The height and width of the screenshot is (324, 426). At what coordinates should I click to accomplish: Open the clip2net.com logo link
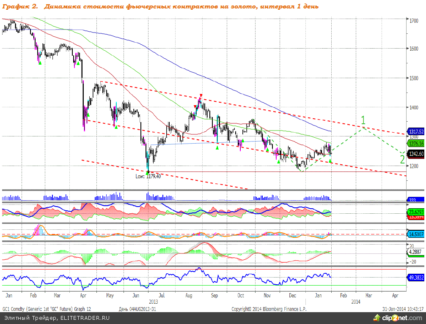pyautogui.click(x=402, y=317)
